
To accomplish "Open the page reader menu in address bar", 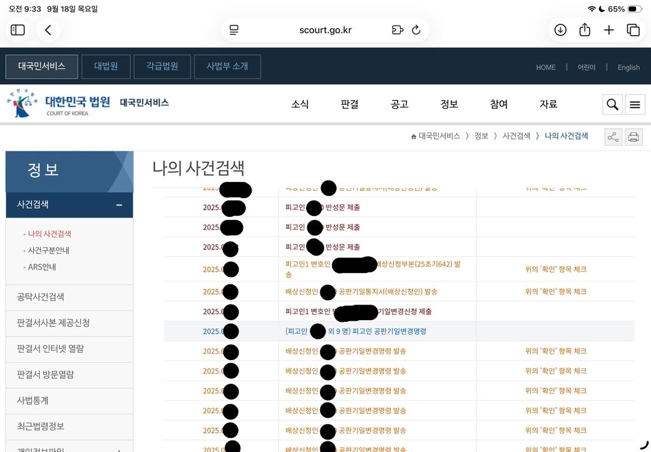I will [234, 30].
